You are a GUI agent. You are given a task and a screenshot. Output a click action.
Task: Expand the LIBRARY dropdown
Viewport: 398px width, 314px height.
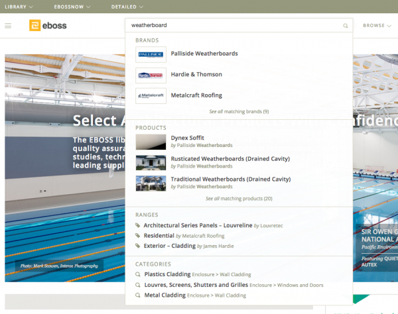(x=19, y=7)
